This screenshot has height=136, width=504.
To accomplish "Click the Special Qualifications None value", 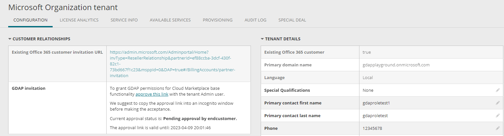I will 368,90.
